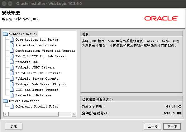Click the WebLogic Web Server Plugins icon
This screenshot has height=132, width=186.
12,84
